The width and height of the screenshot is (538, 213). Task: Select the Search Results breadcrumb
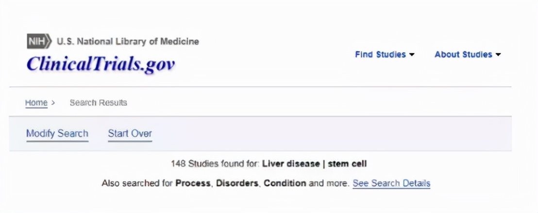(98, 103)
